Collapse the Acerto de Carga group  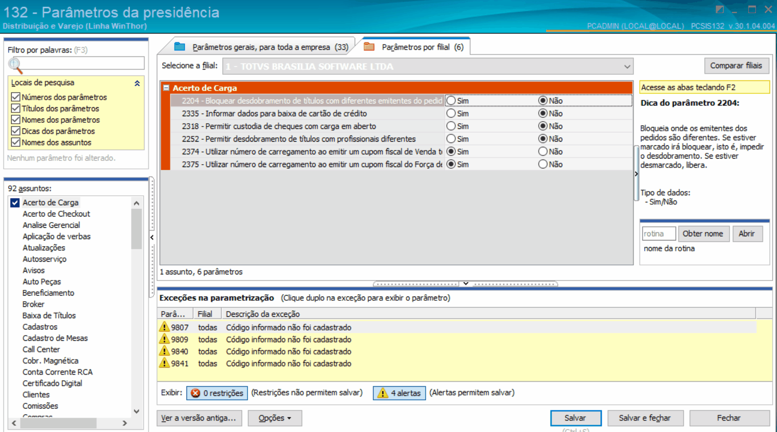(x=166, y=88)
